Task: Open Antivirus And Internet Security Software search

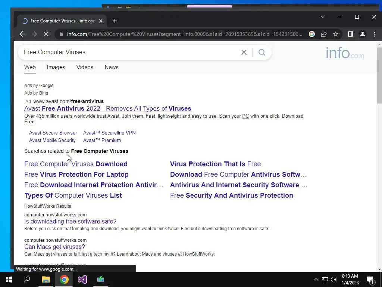Action: click(238, 185)
